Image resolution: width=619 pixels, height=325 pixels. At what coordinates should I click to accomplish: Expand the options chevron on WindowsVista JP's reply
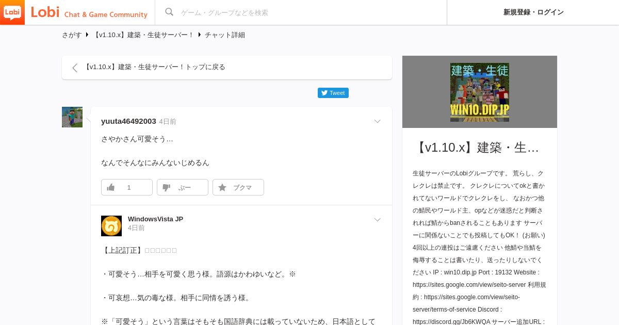[377, 220]
